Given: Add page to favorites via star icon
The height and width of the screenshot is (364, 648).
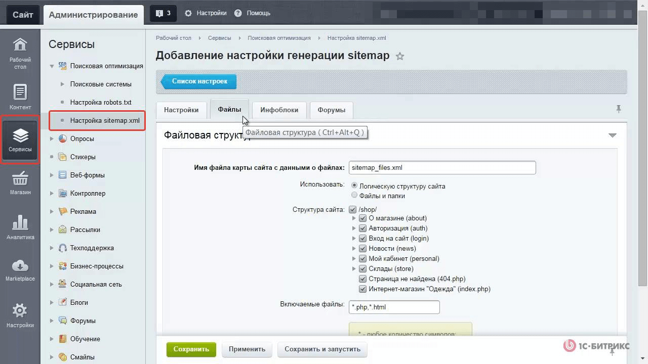Looking at the screenshot, I should pyautogui.click(x=400, y=56).
